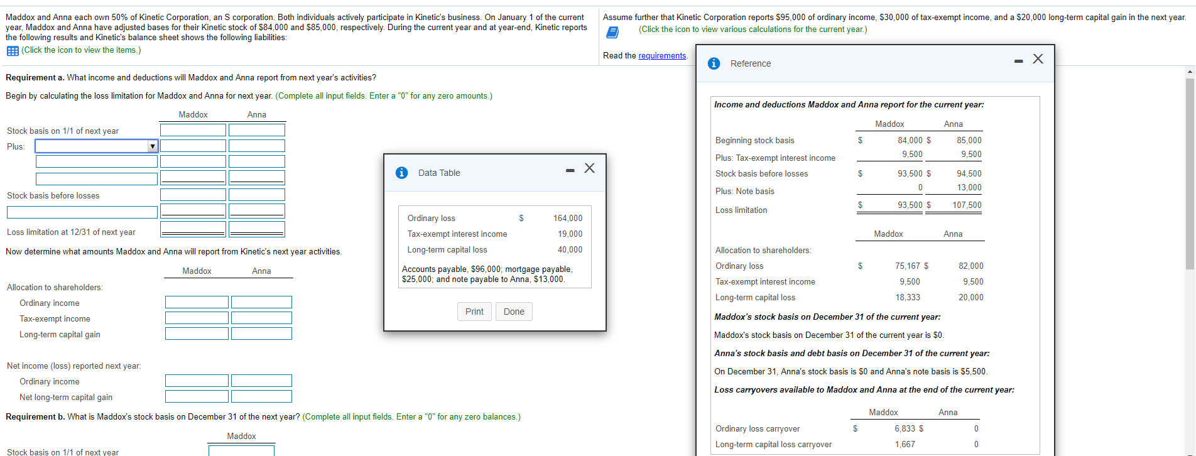This screenshot has width=1196, height=456.
Task: Minimize the Data Table dialog
Action: 570,170
